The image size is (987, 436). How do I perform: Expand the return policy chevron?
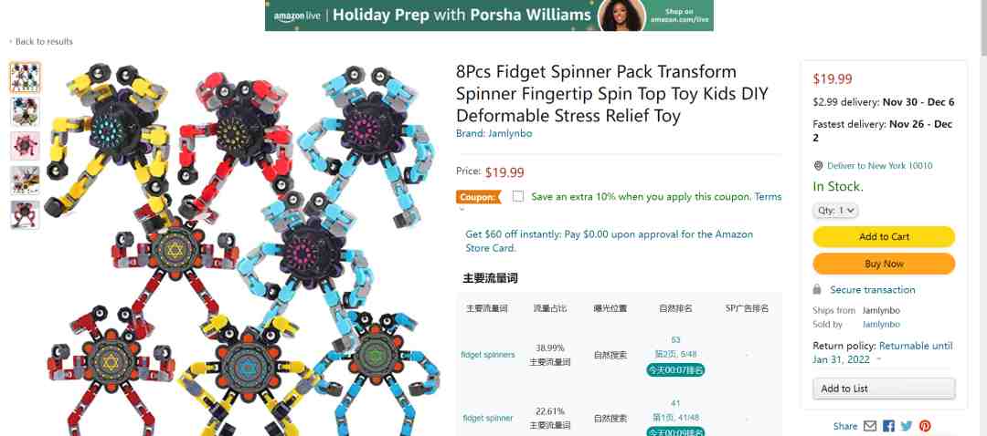click(879, 360)
